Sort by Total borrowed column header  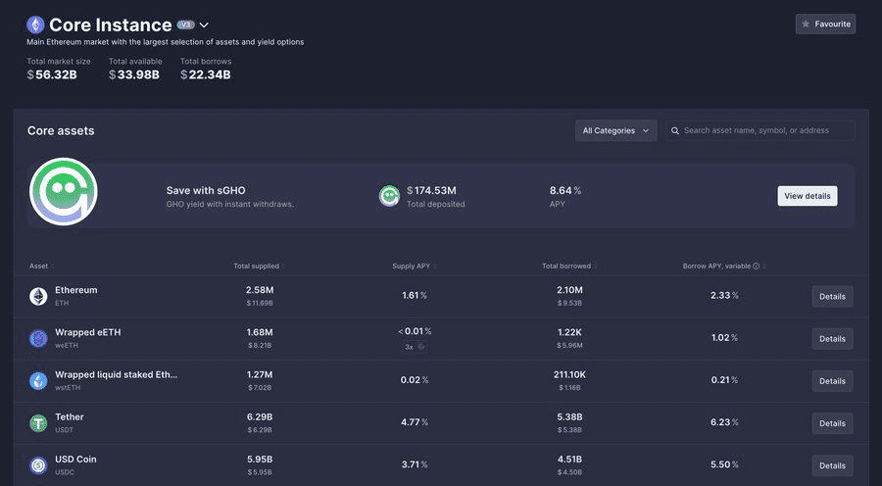[x=568, y=266]
